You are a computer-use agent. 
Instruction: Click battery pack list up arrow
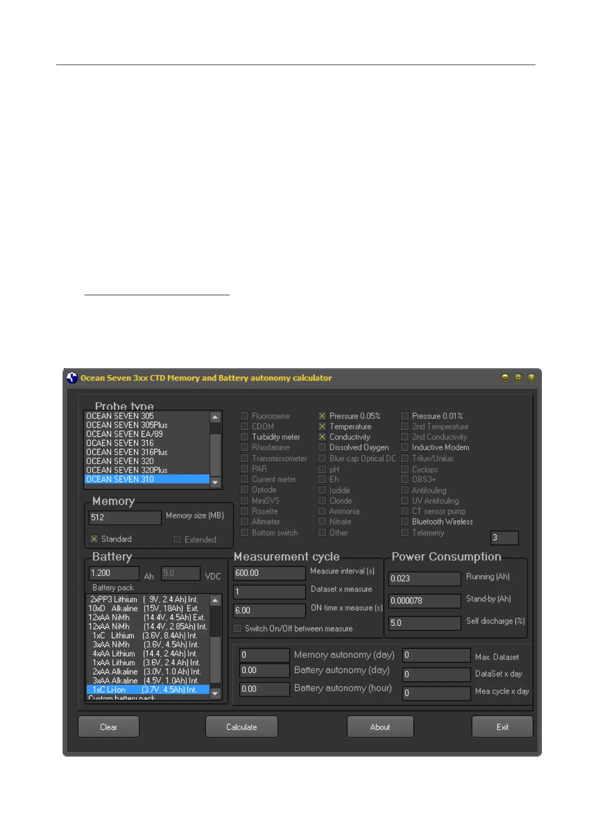(215, 600)
